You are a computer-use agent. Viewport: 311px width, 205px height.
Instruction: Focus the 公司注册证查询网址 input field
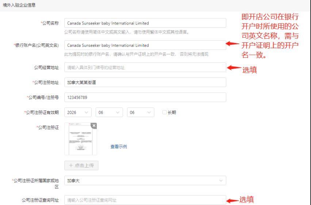pos(145,200)
